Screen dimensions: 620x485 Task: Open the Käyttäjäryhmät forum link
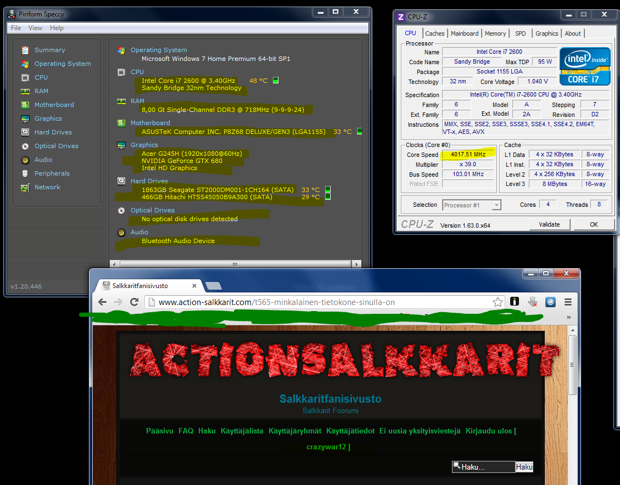click(x=295, y=431)
